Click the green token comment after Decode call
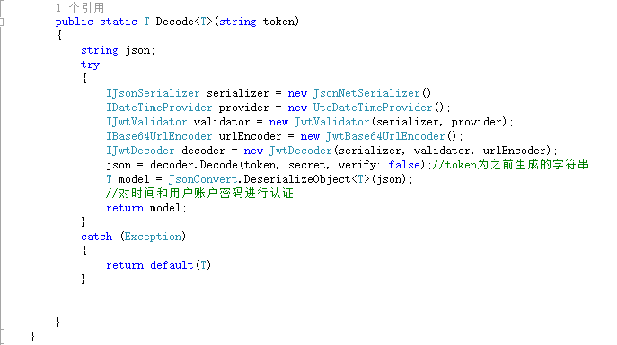Image resolution: width=617 pixels, height=345 pixels. [x=511, y=165]
